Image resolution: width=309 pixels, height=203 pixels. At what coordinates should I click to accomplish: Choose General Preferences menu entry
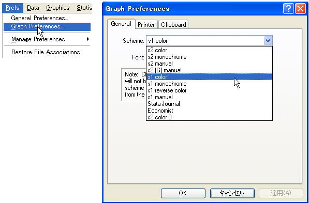point(47,18)
